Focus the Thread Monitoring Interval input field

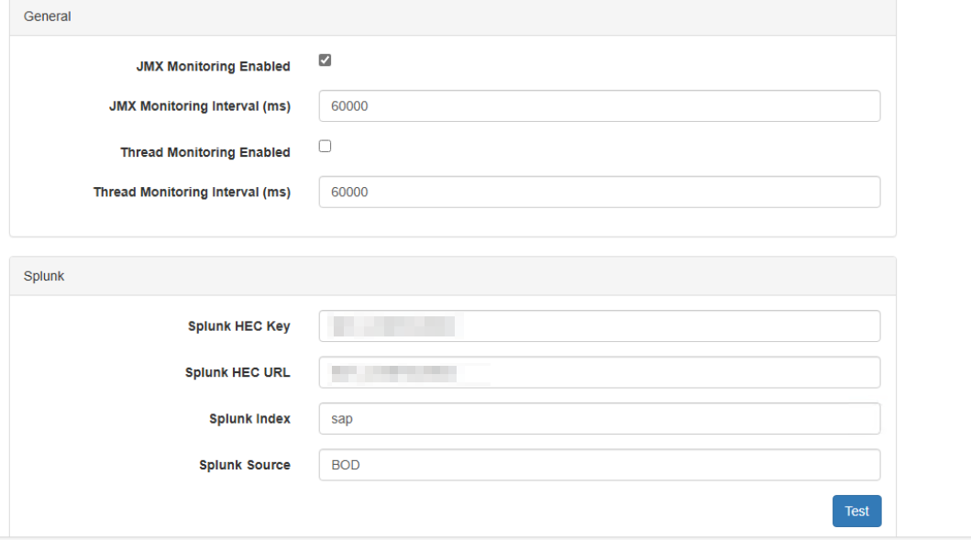(x=599, y=193)
